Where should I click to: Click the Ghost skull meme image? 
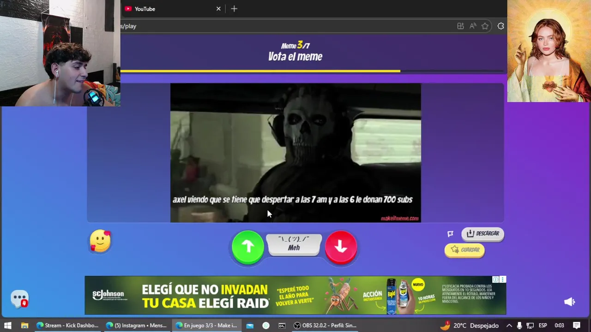point(295,153)
